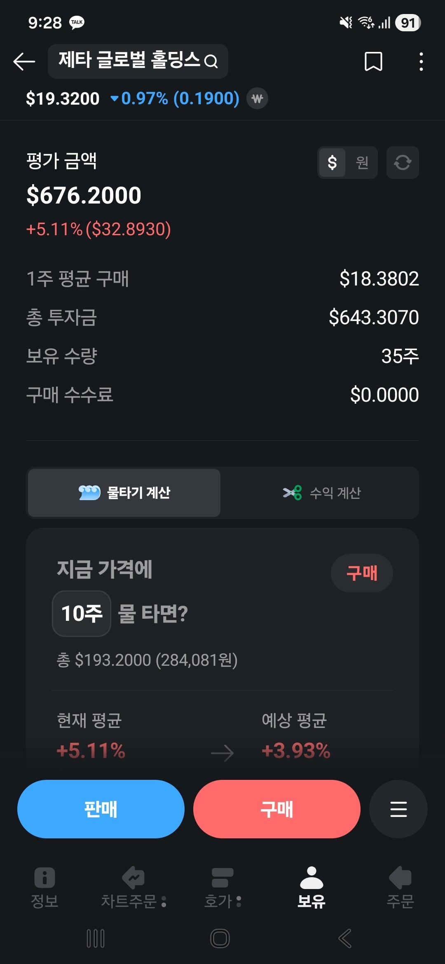Tap the won currency circle icon beside price
Image resolution: width=445 pixels, height=964 pixels.
click(258, 99)
